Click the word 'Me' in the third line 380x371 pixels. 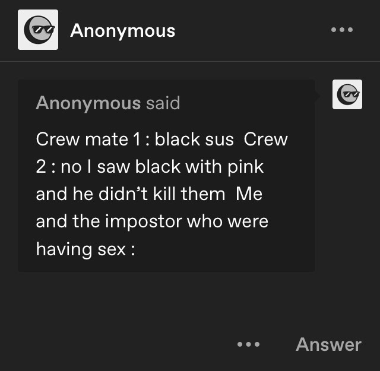tap(249, 194)
